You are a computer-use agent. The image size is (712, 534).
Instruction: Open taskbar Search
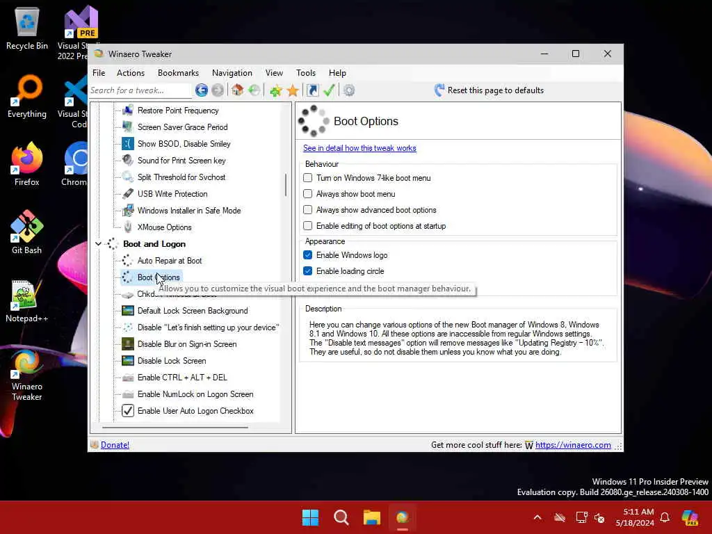341,517
